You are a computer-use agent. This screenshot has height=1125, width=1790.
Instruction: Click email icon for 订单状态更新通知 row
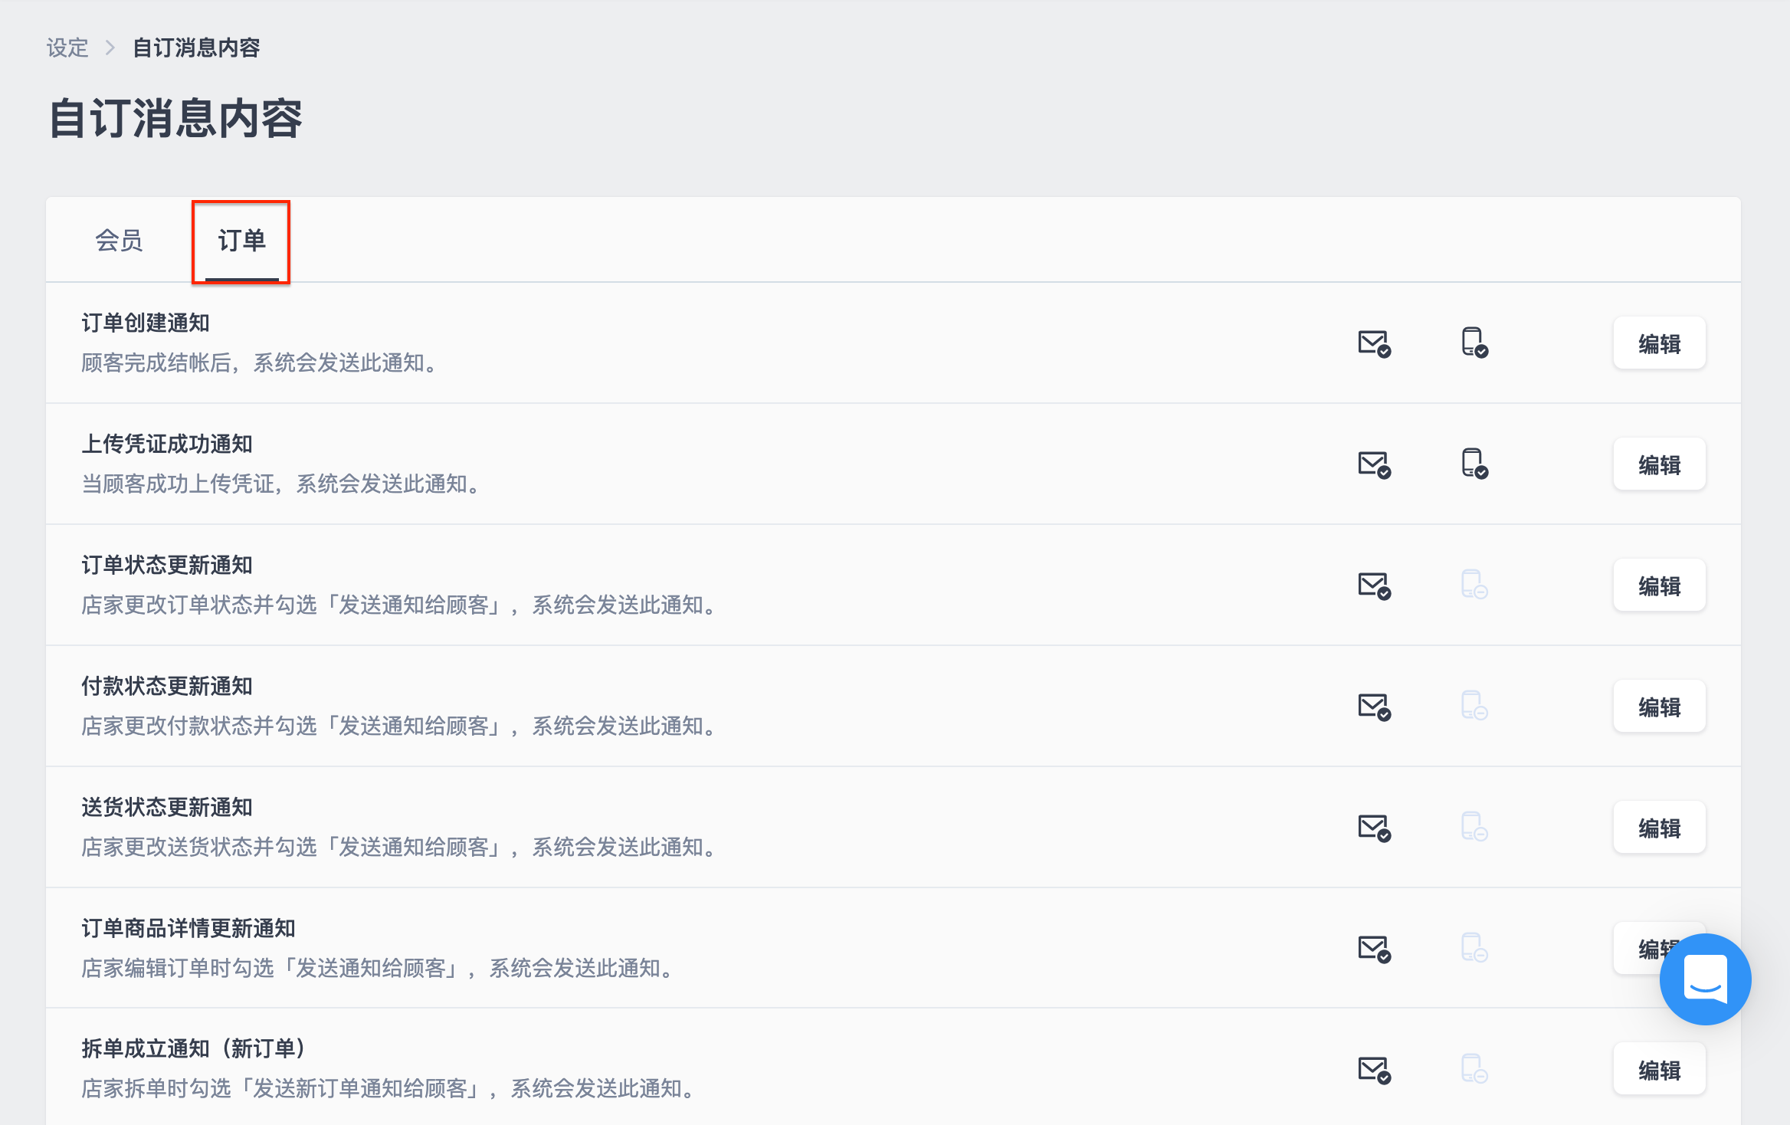tap(1375, 586)
